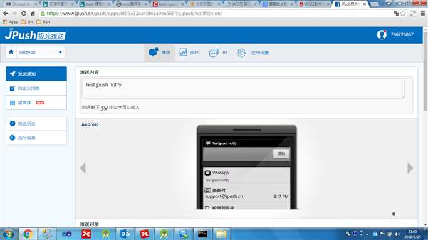Image resolution: width=428 pixels, height=240 pixels.
Task: Switch to the red C icon browser tab
Action: click(167, 4)
